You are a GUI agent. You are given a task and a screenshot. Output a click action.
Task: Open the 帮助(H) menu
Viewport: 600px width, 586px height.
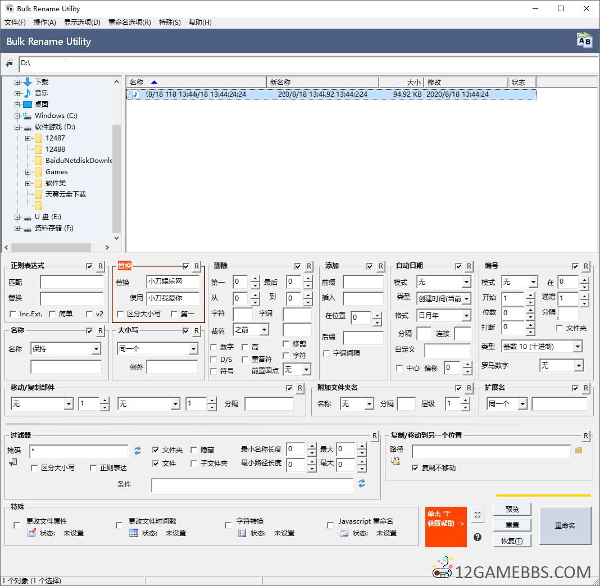point(200,22)
